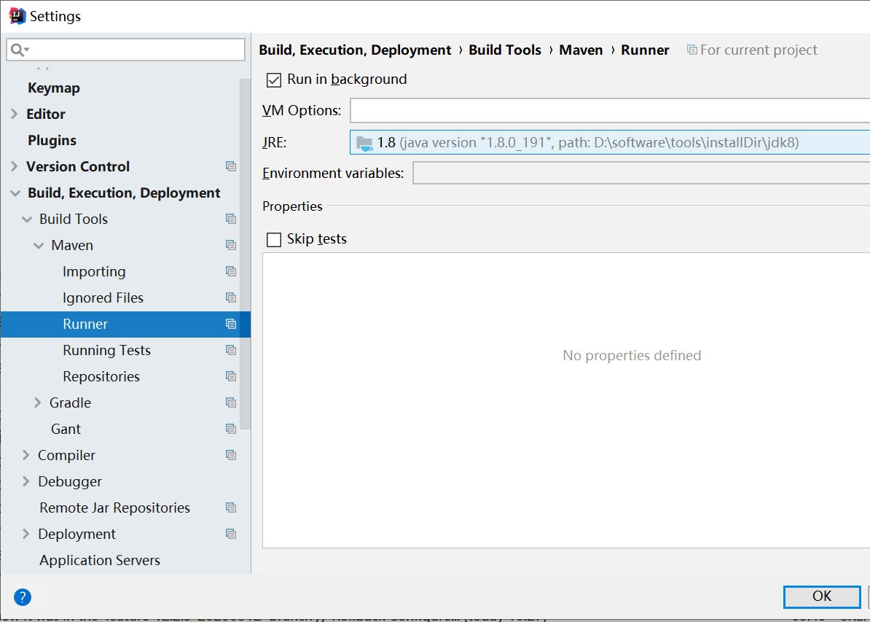Click the For current project icon
870x622 pixels.
(x=692, y=50)
